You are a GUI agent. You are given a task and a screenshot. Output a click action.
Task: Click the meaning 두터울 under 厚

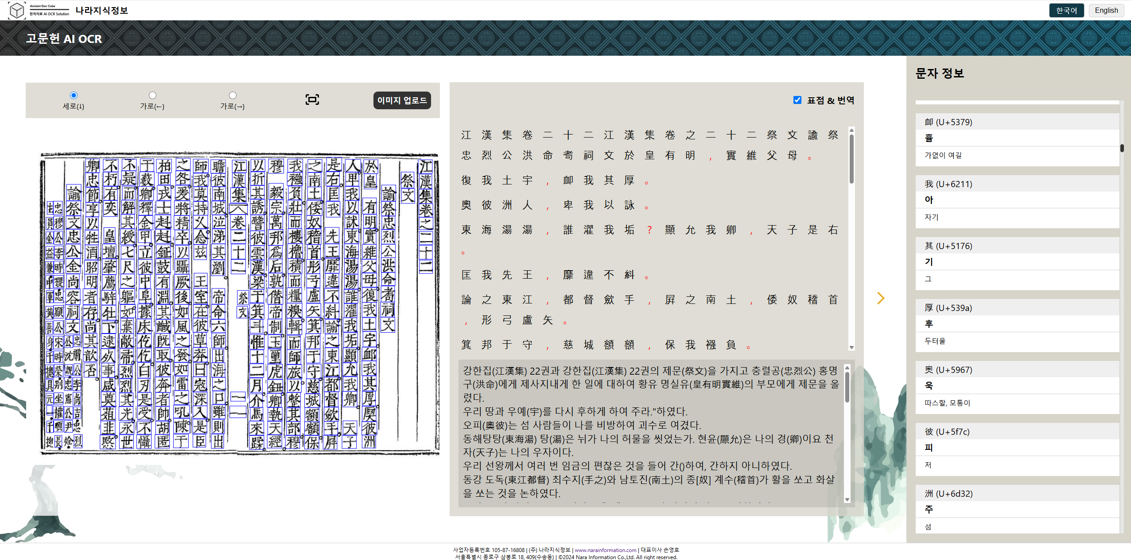[935, 341]
